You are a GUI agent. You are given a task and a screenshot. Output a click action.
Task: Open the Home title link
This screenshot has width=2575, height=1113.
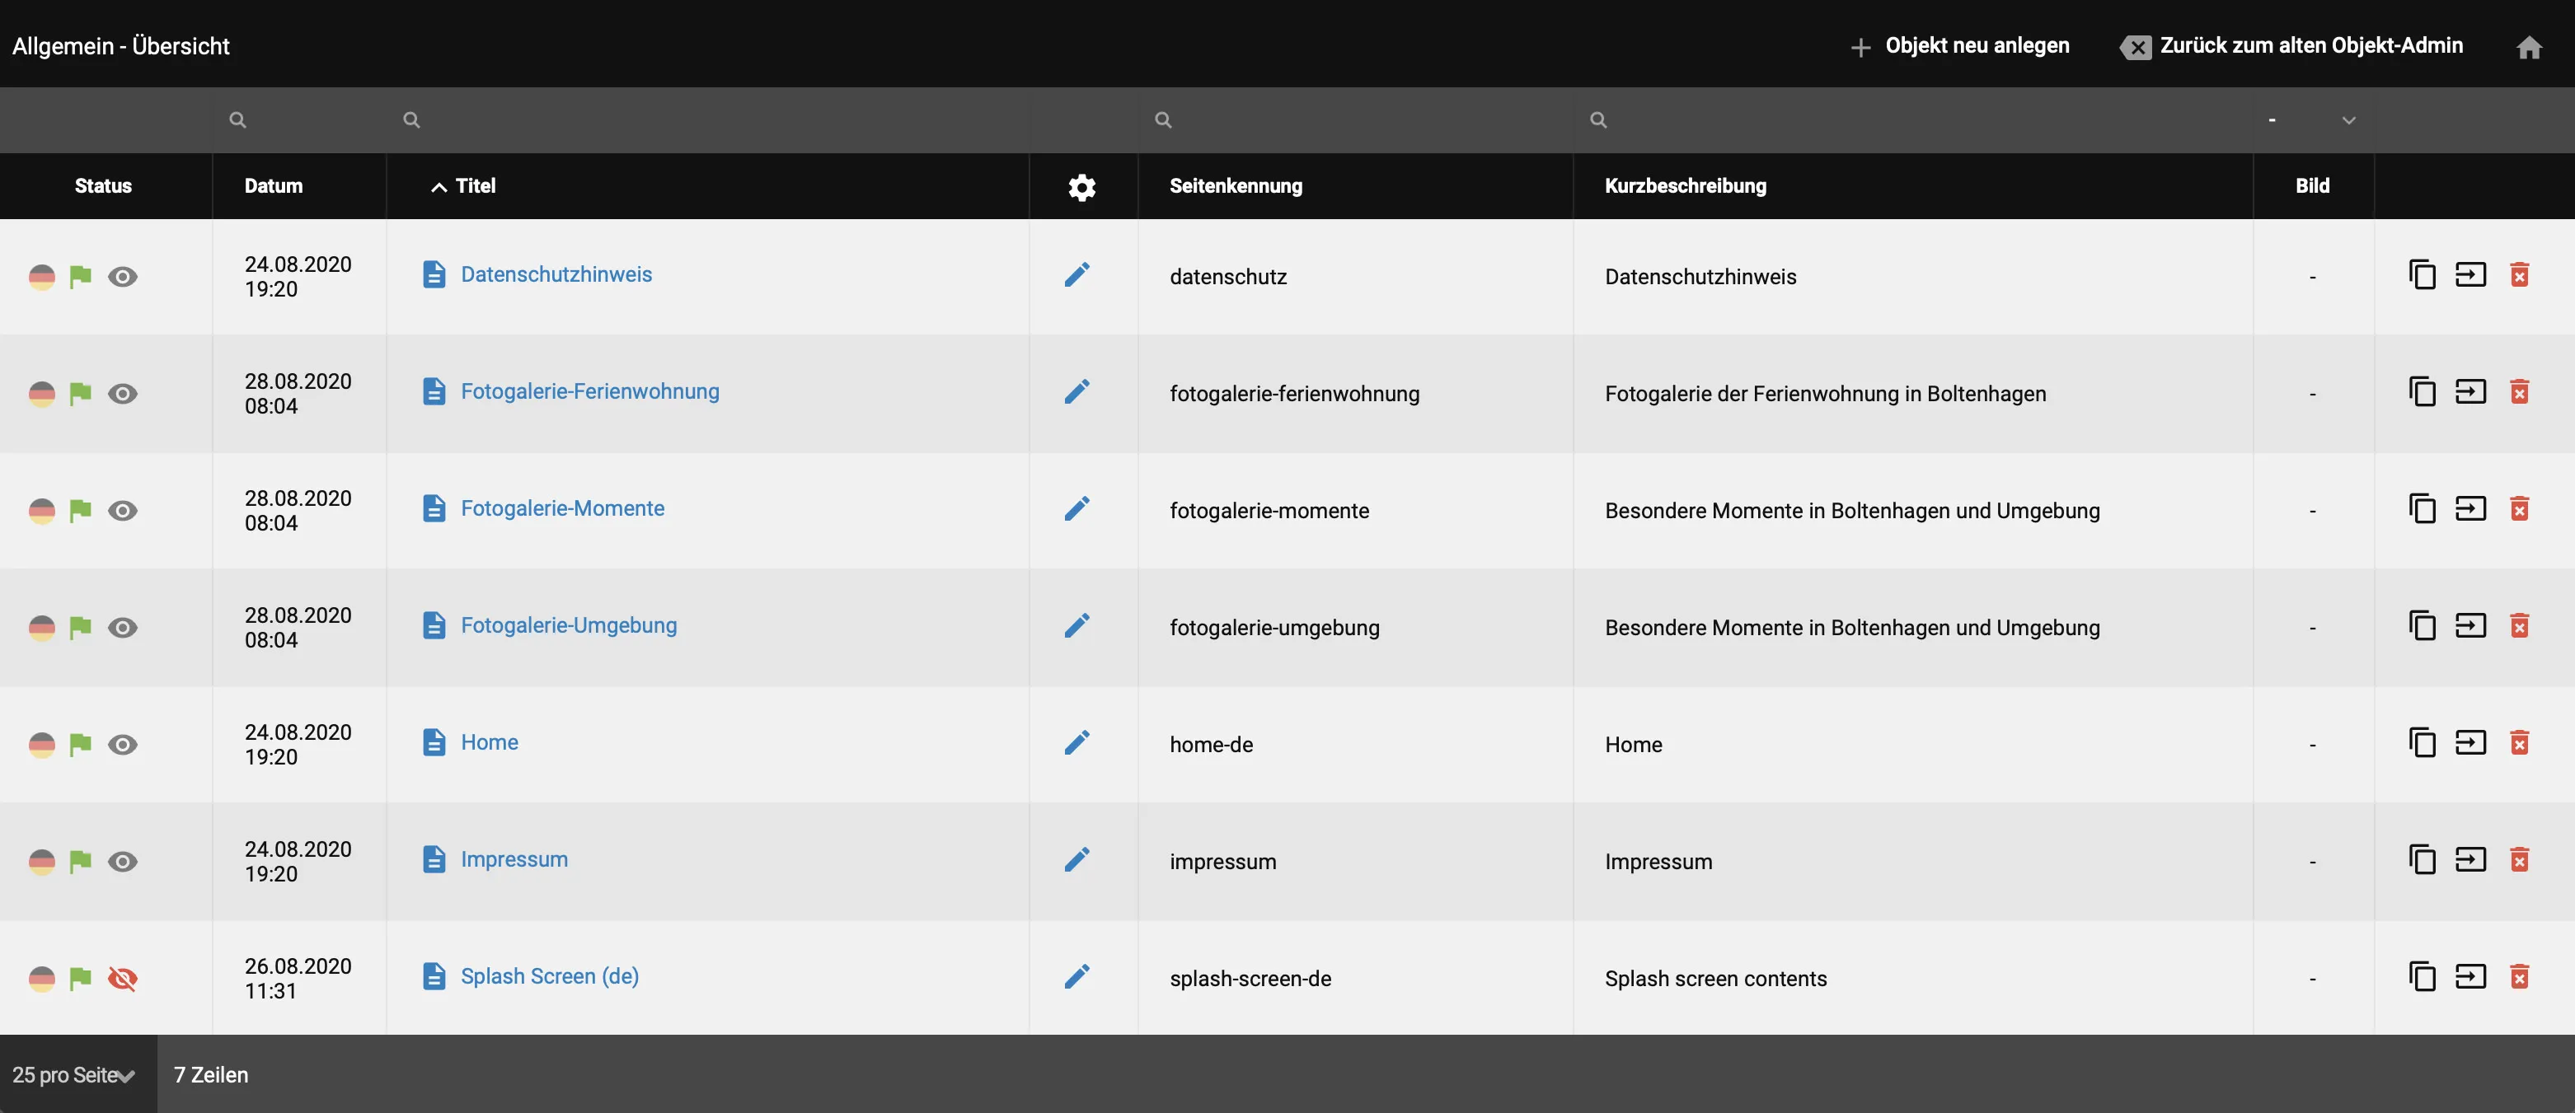tap(489, 742)
